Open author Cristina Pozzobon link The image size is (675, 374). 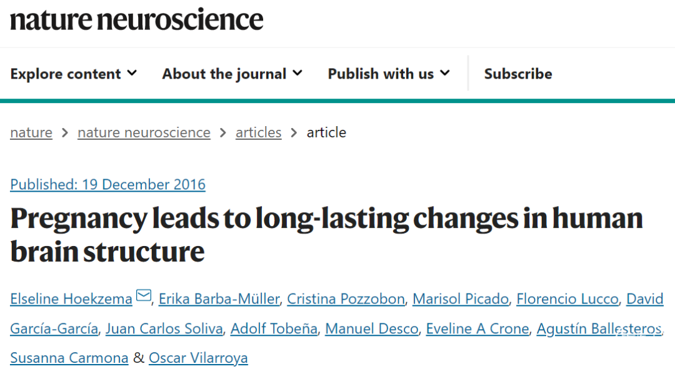[x=346, y=299]
